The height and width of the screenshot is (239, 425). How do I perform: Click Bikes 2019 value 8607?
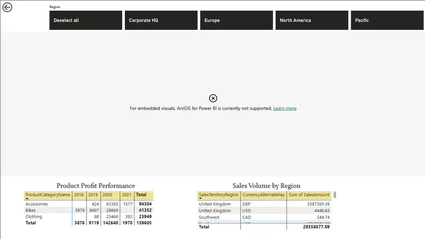(94, 210)
